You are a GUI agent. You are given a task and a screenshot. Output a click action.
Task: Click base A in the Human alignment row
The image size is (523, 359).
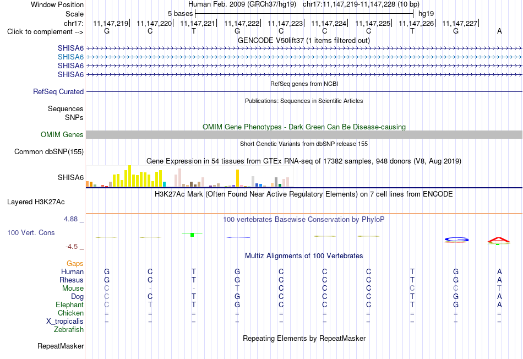click(499, 271)
